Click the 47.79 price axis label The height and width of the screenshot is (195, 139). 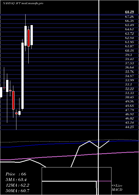pyautogui.click(x=130, y=110)
